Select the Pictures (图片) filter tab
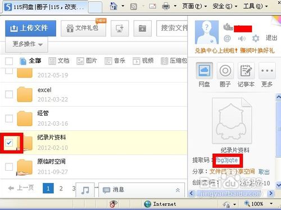Image resolution: width=281 pixels, height=210 pixels. (87, 61)
